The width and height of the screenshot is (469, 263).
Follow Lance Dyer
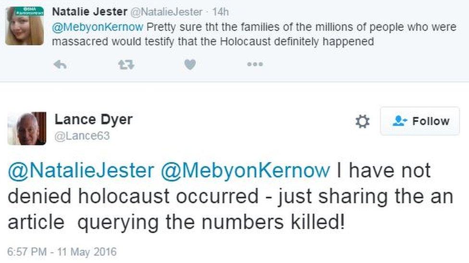[x=420, y=121]
